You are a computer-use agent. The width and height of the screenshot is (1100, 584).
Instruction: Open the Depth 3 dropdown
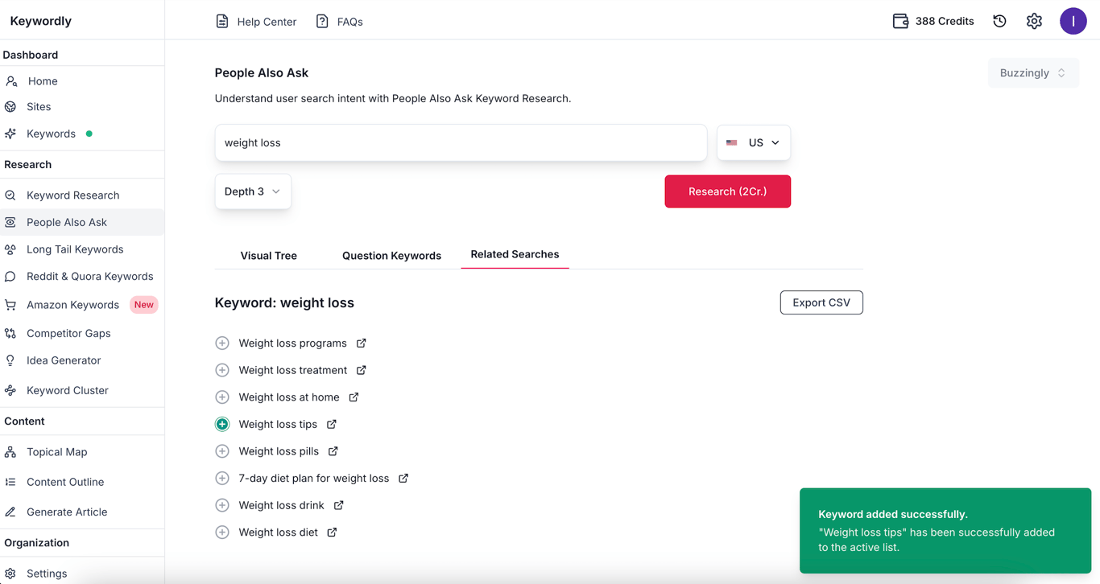point(253,191)
